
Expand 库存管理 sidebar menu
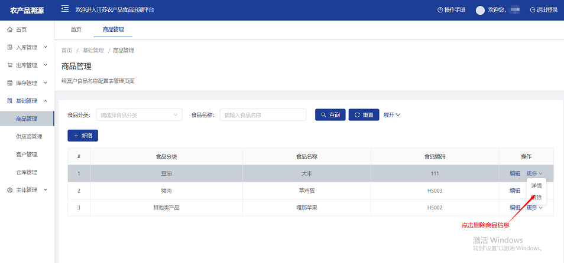[27, 83]
